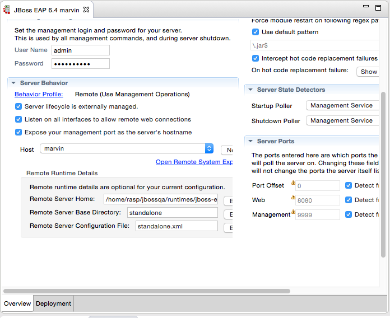Image resolution: width=390 pixels, height=318 pixels.
Task: Click the Web port 8080 field
Action: click(x=318, y=200)
